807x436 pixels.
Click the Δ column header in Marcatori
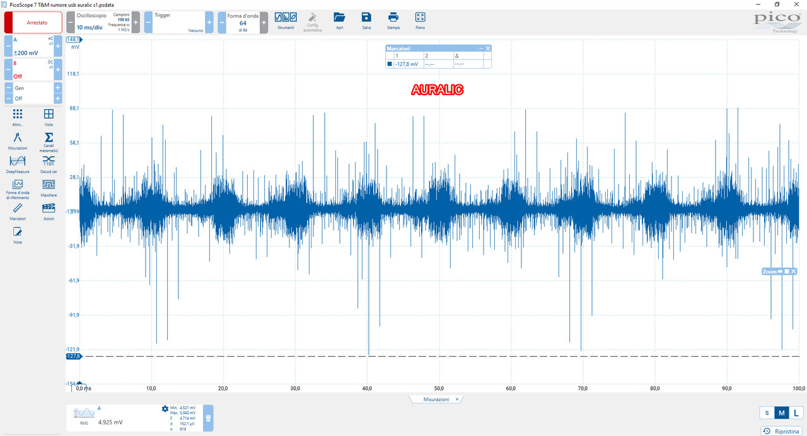pos(468,55)
